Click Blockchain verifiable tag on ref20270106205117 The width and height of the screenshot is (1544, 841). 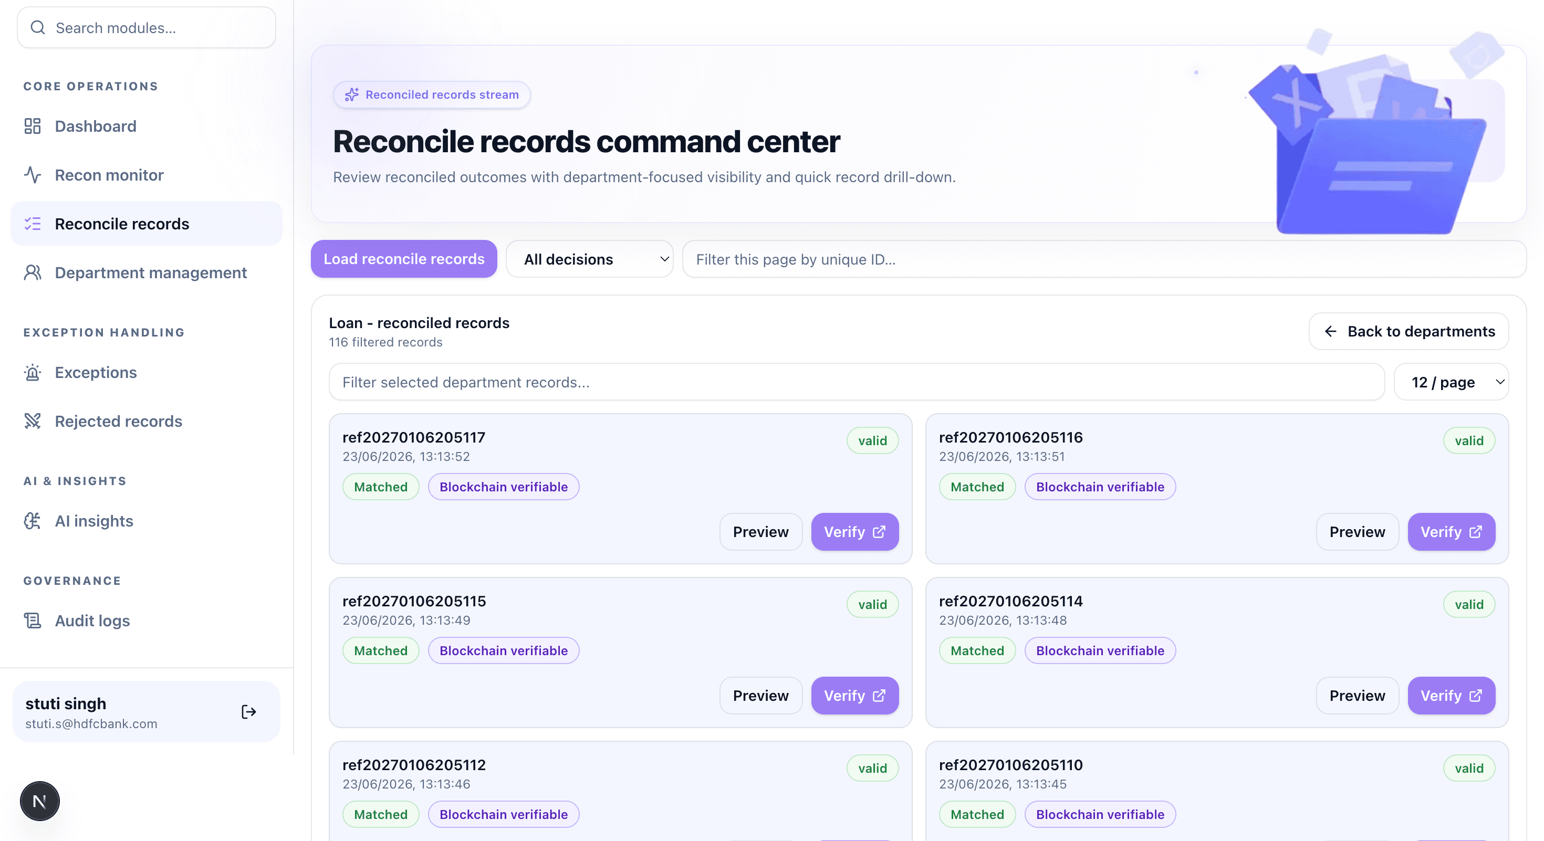coord(504,487)
